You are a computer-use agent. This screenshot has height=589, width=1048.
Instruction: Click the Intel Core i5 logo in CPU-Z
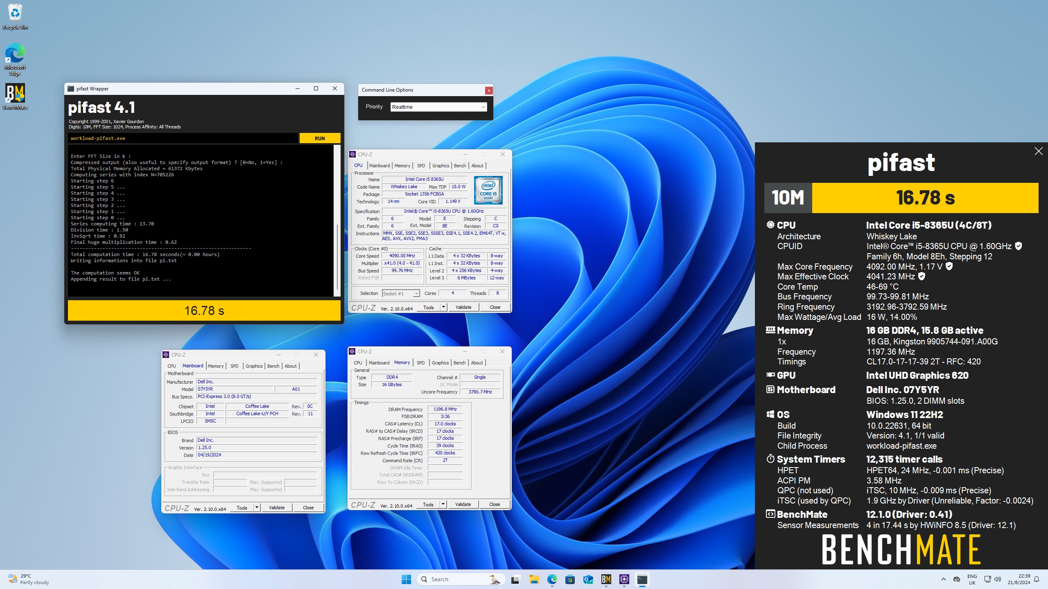[x=488, y=190]
